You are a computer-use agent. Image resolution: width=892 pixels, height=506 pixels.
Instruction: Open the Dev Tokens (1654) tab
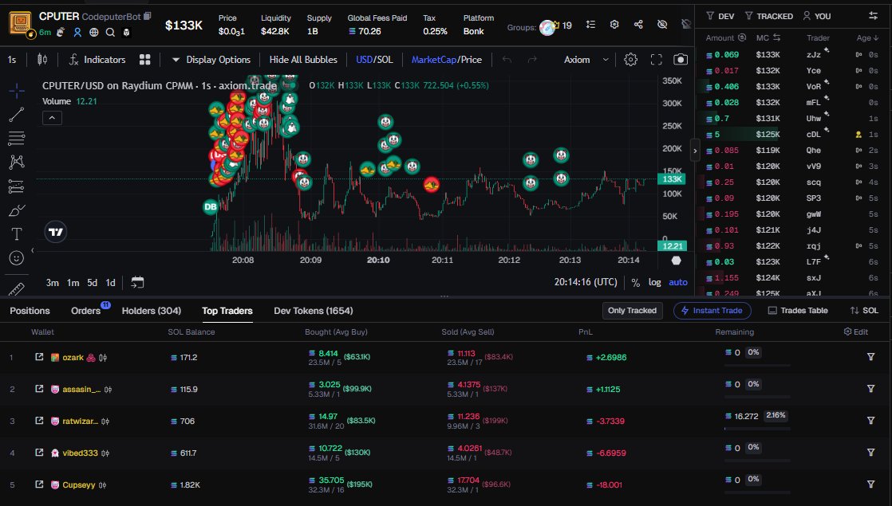(314, 311)
